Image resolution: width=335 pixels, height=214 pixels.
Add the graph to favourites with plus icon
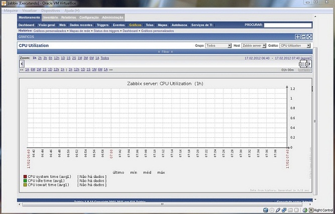coord(297,37)
